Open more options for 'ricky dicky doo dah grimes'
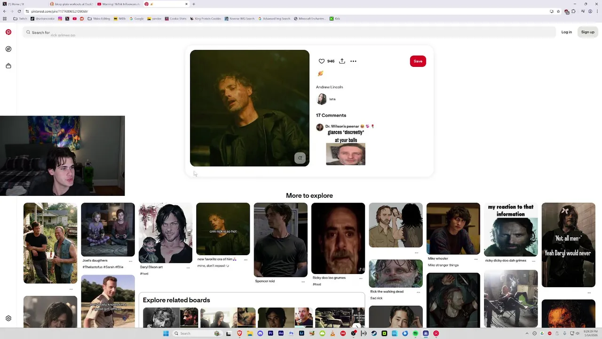602x339 pixels. click(533, 261)
